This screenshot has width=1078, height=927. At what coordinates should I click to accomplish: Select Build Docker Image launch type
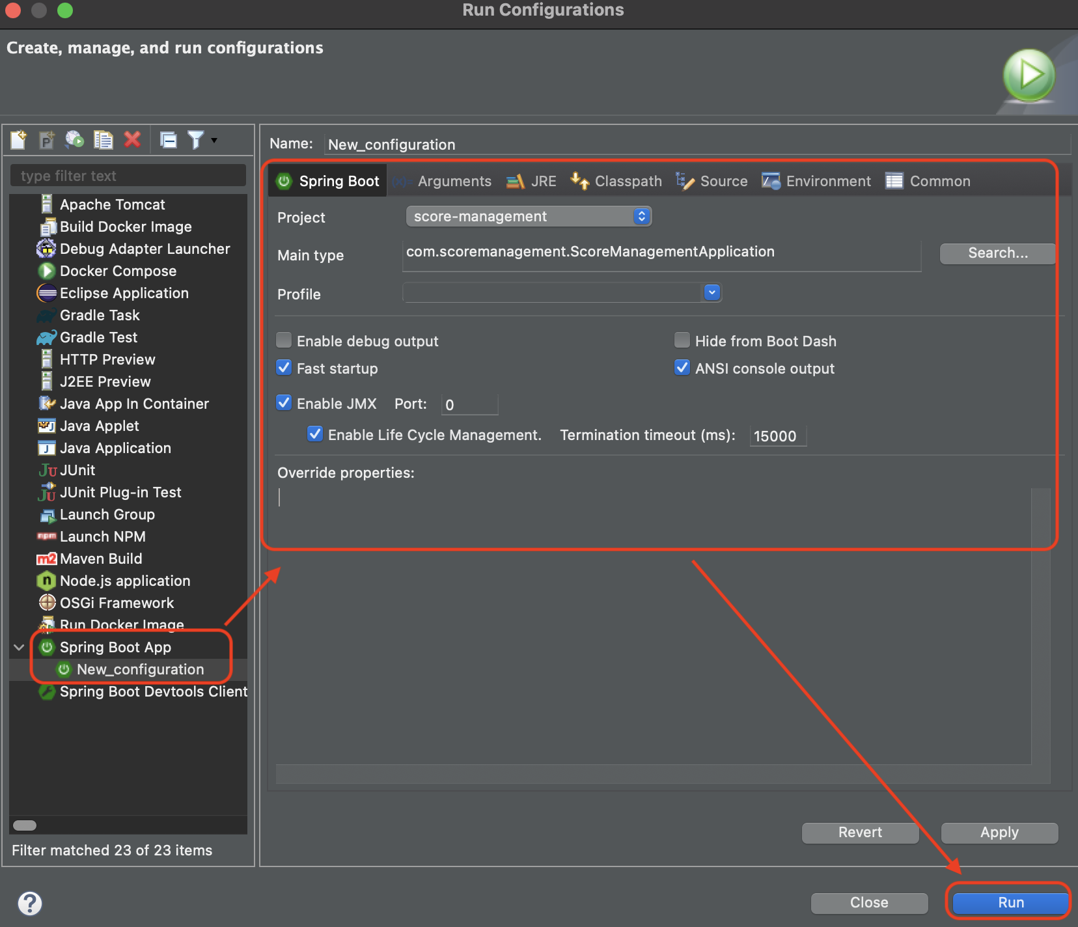(x=126, y=227)
